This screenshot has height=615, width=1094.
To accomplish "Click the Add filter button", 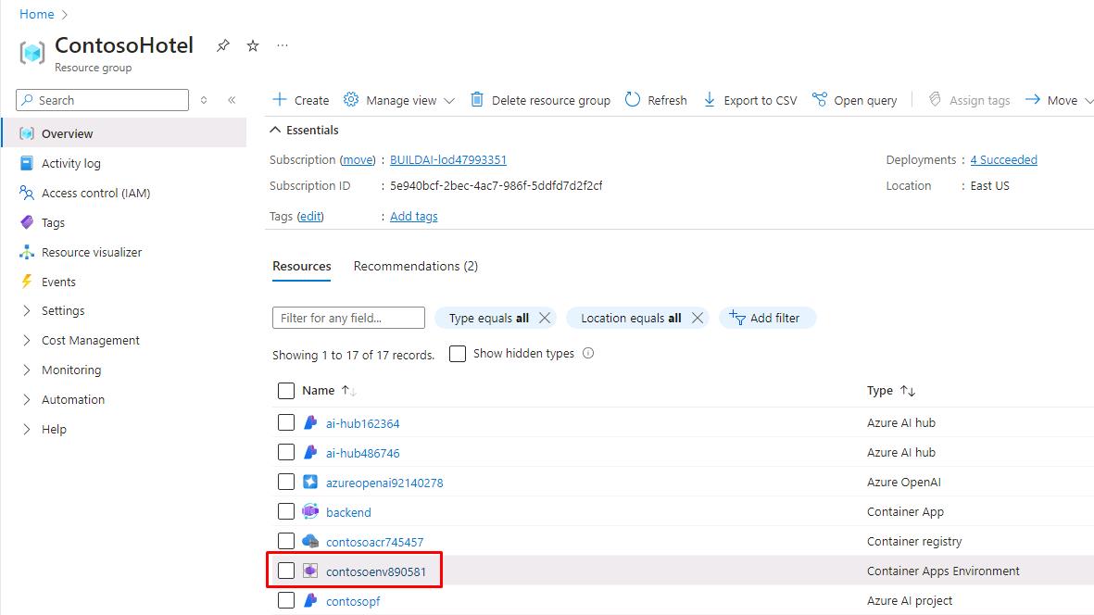I will pos(767,318).
